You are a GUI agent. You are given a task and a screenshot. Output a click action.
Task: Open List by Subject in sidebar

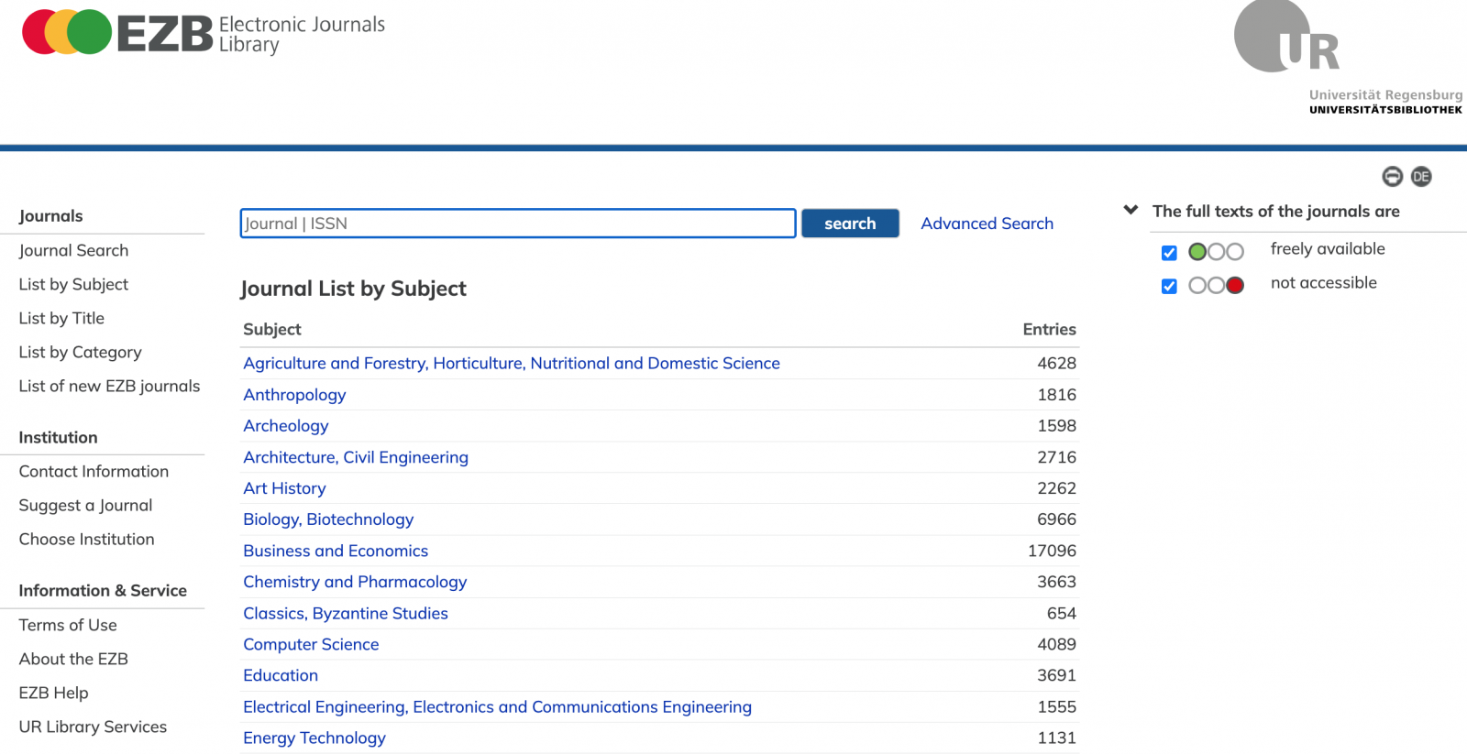point(73,284)
